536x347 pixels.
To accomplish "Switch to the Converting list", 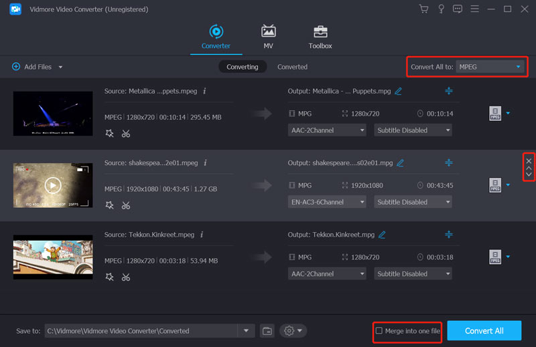I will click(x=243, y=67).
